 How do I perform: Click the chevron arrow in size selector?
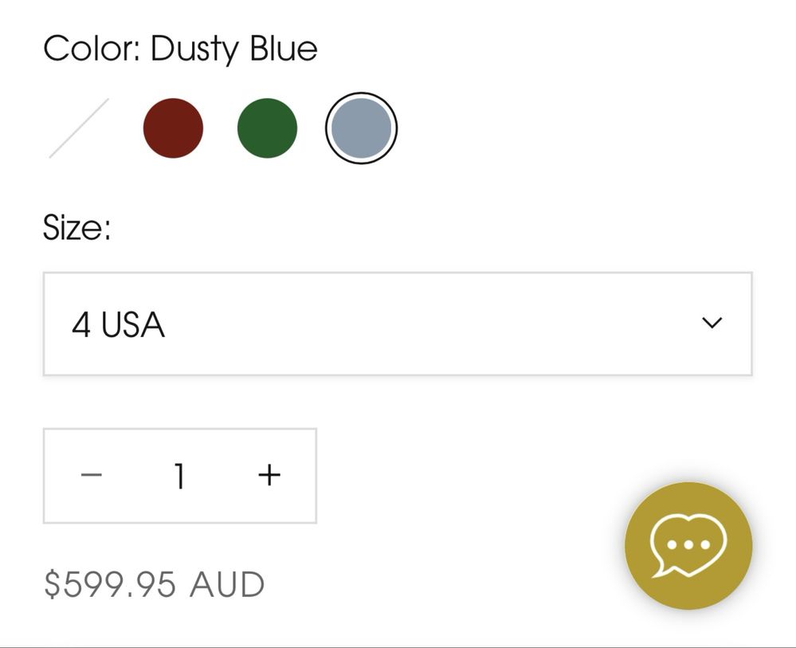point(712,323)
